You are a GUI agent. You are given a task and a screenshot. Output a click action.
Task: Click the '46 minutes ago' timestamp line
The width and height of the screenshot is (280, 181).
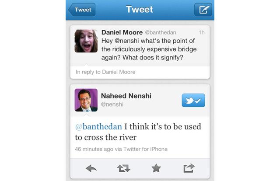pos(121,149)
